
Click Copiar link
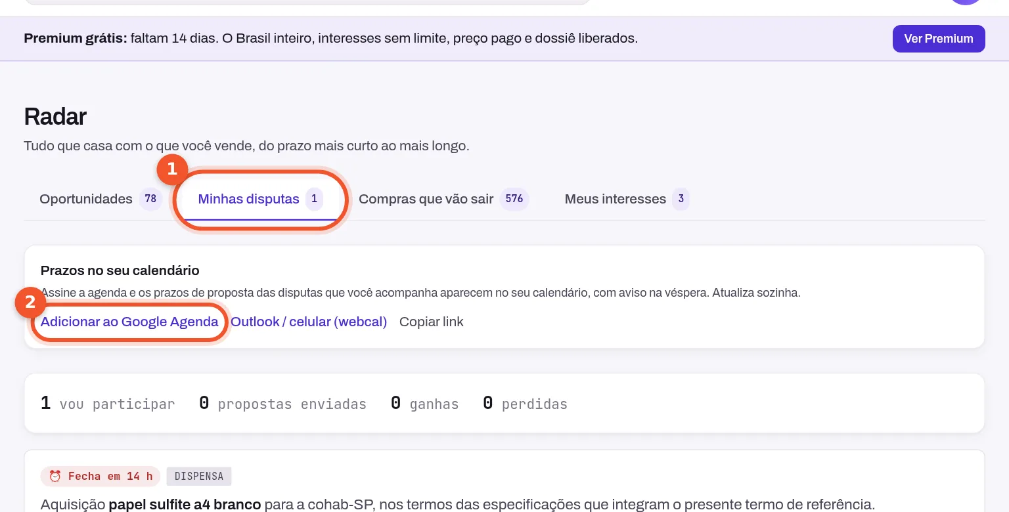click(x=432, y=322)
